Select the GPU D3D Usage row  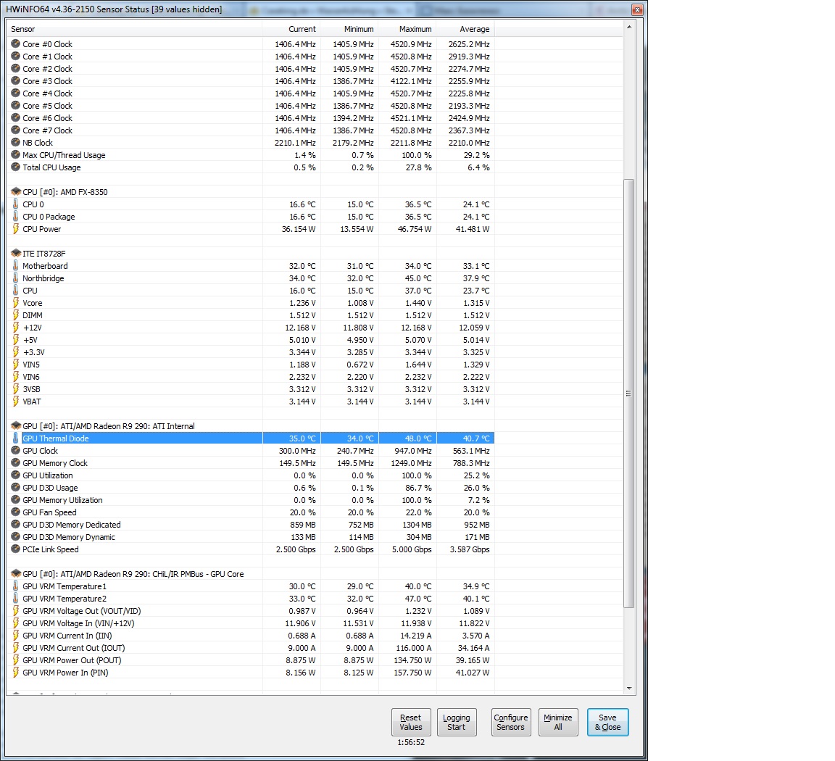[x=250, y=487]
